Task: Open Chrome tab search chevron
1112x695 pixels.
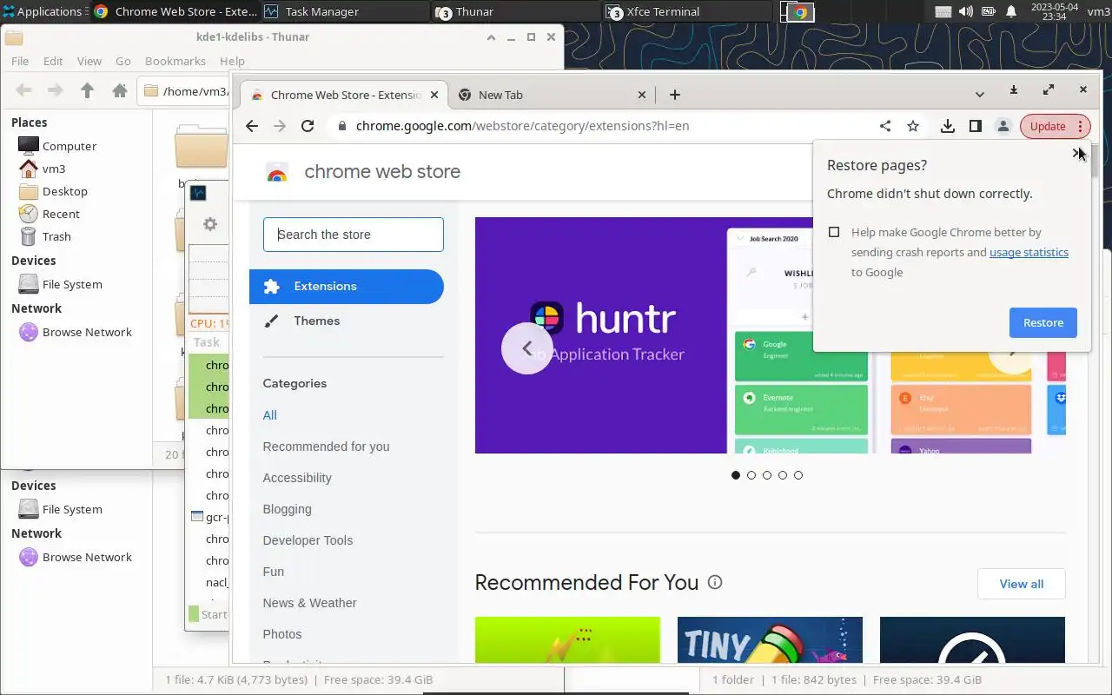Action: (x=980, y=94)
